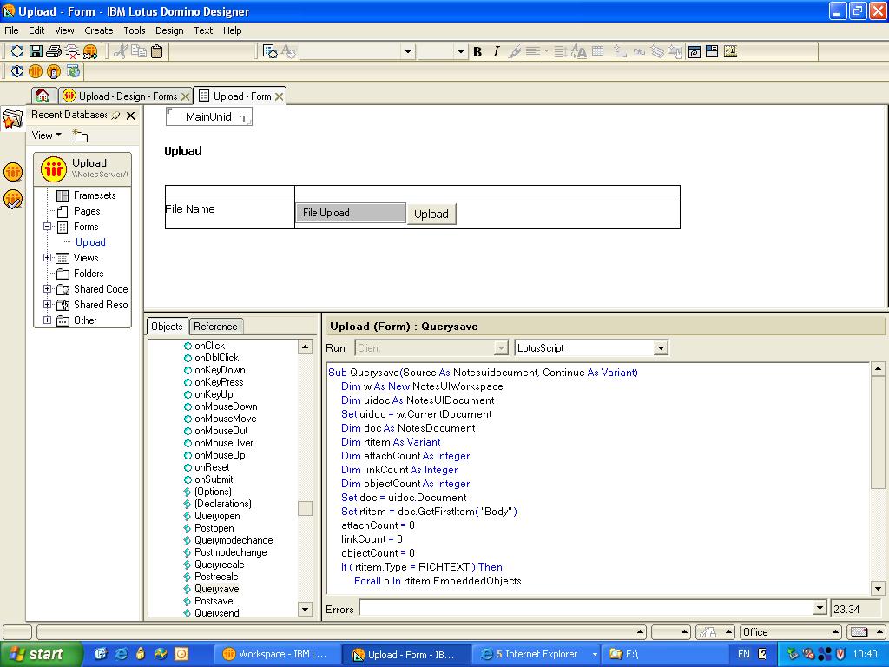
Task: Click the ruler icon at the toolbar's end
Action: tap(730, 51)
